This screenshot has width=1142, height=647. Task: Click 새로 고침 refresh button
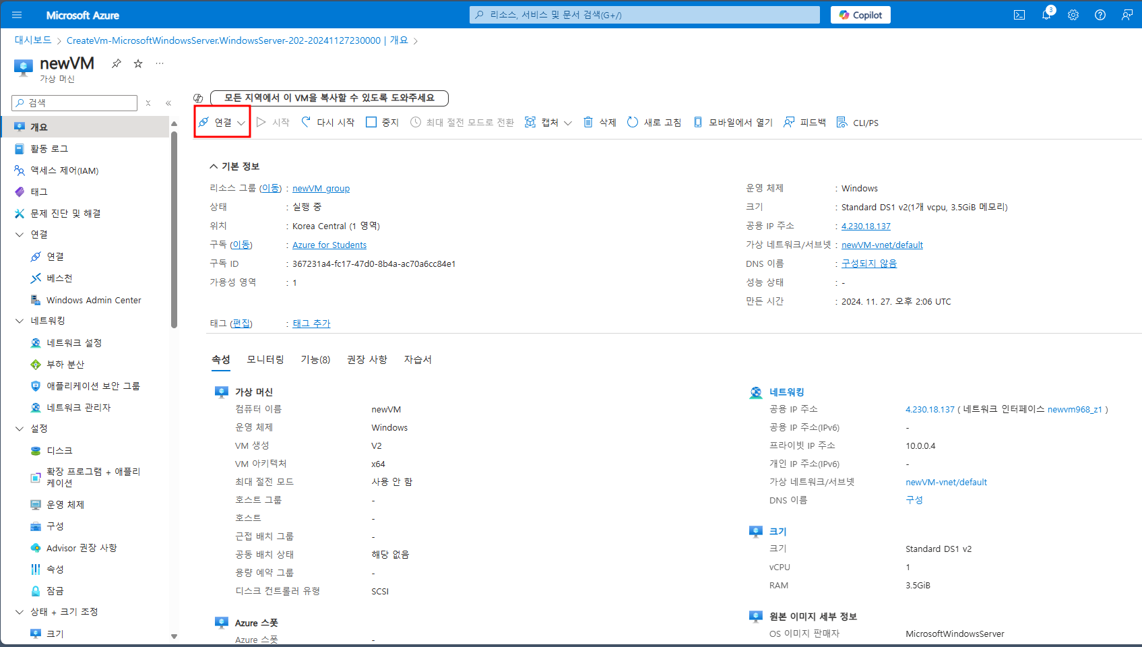point(654,122)
